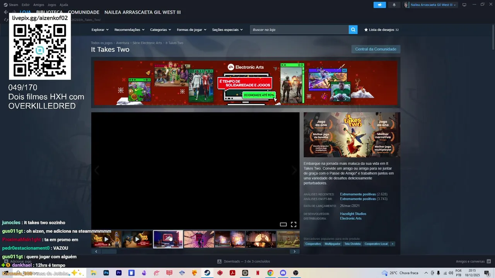Open Steam announcements megaphone button

coord(380,5)
